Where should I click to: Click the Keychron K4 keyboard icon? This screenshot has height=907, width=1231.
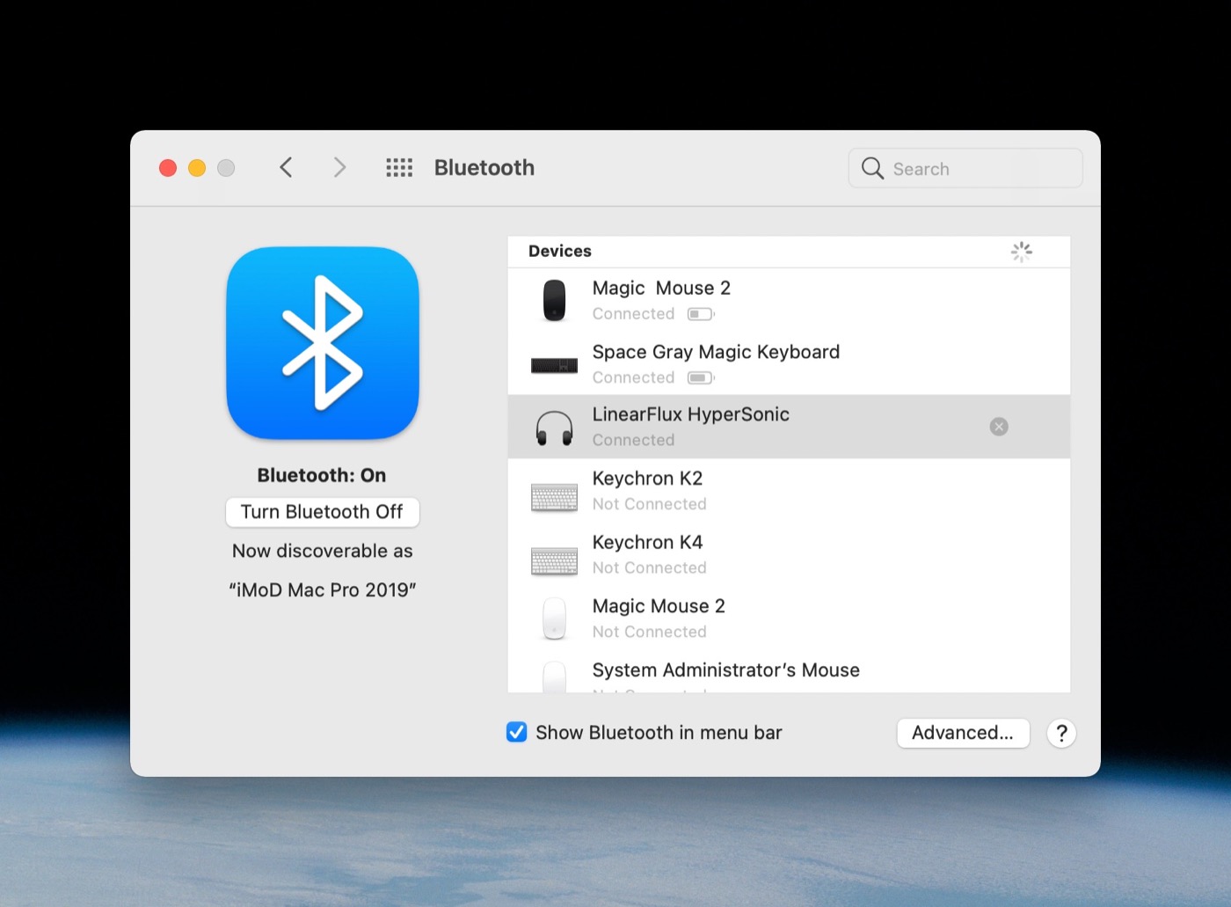(x=554, y=561)
